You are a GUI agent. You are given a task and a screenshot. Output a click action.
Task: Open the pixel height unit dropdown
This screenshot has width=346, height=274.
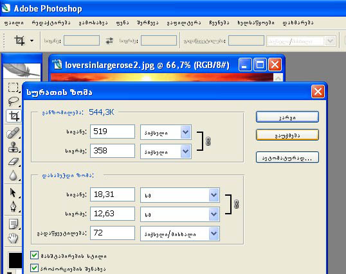pos(185,151)
